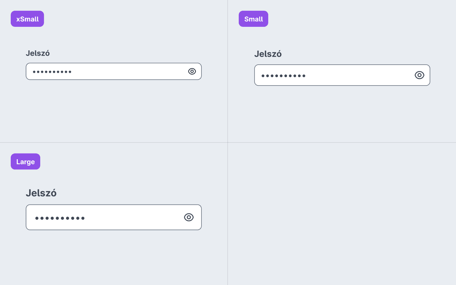Screen dimensions: 456x285
Task: Click the Jelszó label above xSmall field
Action: [x=38, y=53]
